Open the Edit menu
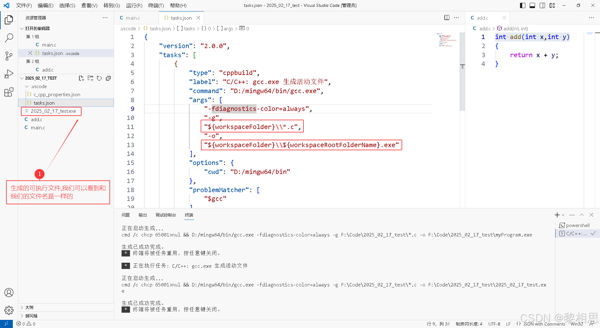600x328 pixels. (x=45, y=5)
